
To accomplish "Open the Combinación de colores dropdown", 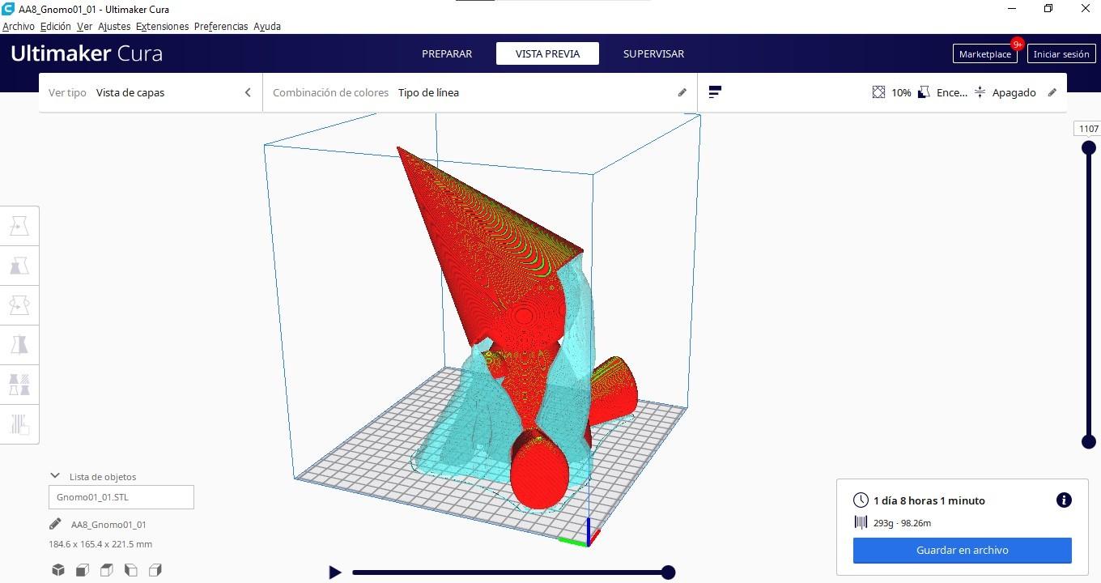I will click(x=480, y=92).
